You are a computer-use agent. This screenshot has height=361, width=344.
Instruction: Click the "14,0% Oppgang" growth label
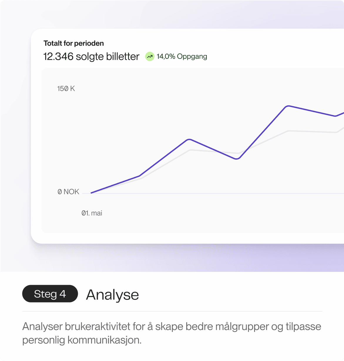point(182,56)
